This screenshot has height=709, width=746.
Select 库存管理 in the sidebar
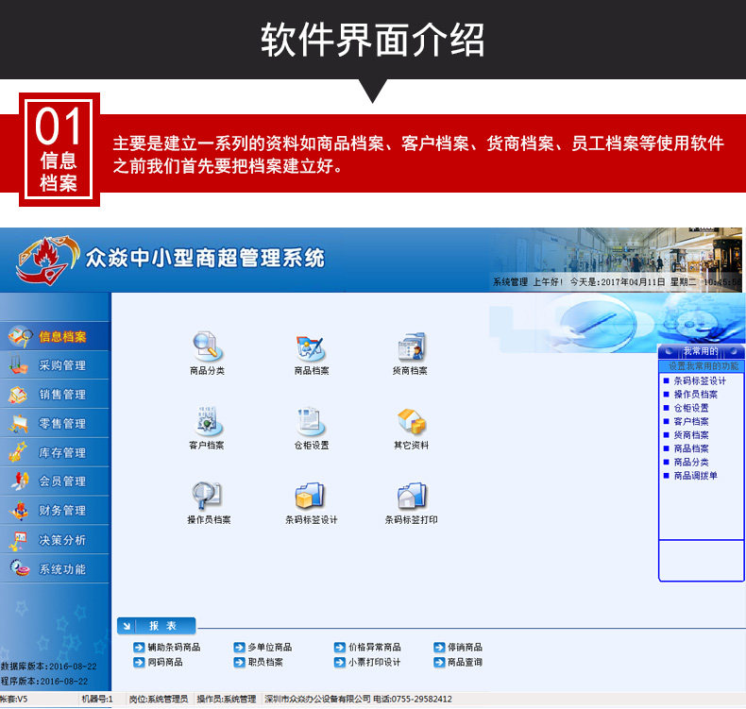click(x=55, y=452)
